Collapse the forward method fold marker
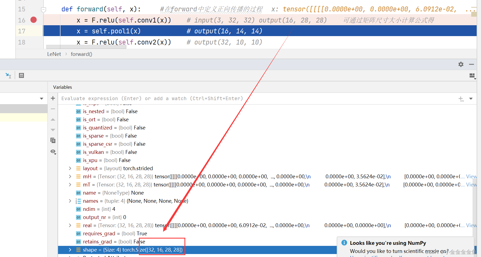481x257 pixels. 43,10
